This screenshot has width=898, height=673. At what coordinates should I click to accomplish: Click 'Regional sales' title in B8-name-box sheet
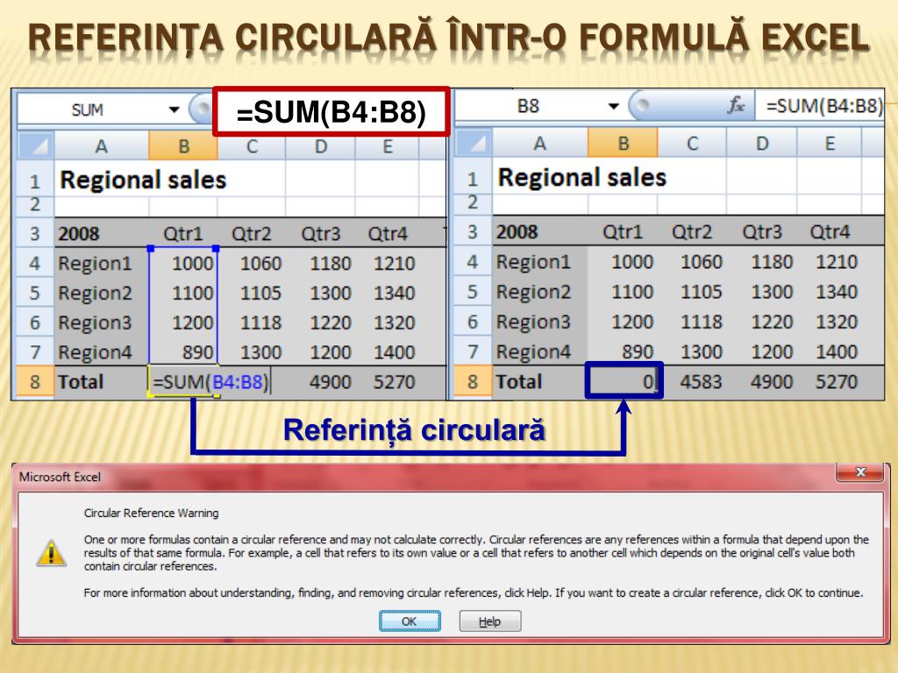pyautogui.click(x=582, y=177)
